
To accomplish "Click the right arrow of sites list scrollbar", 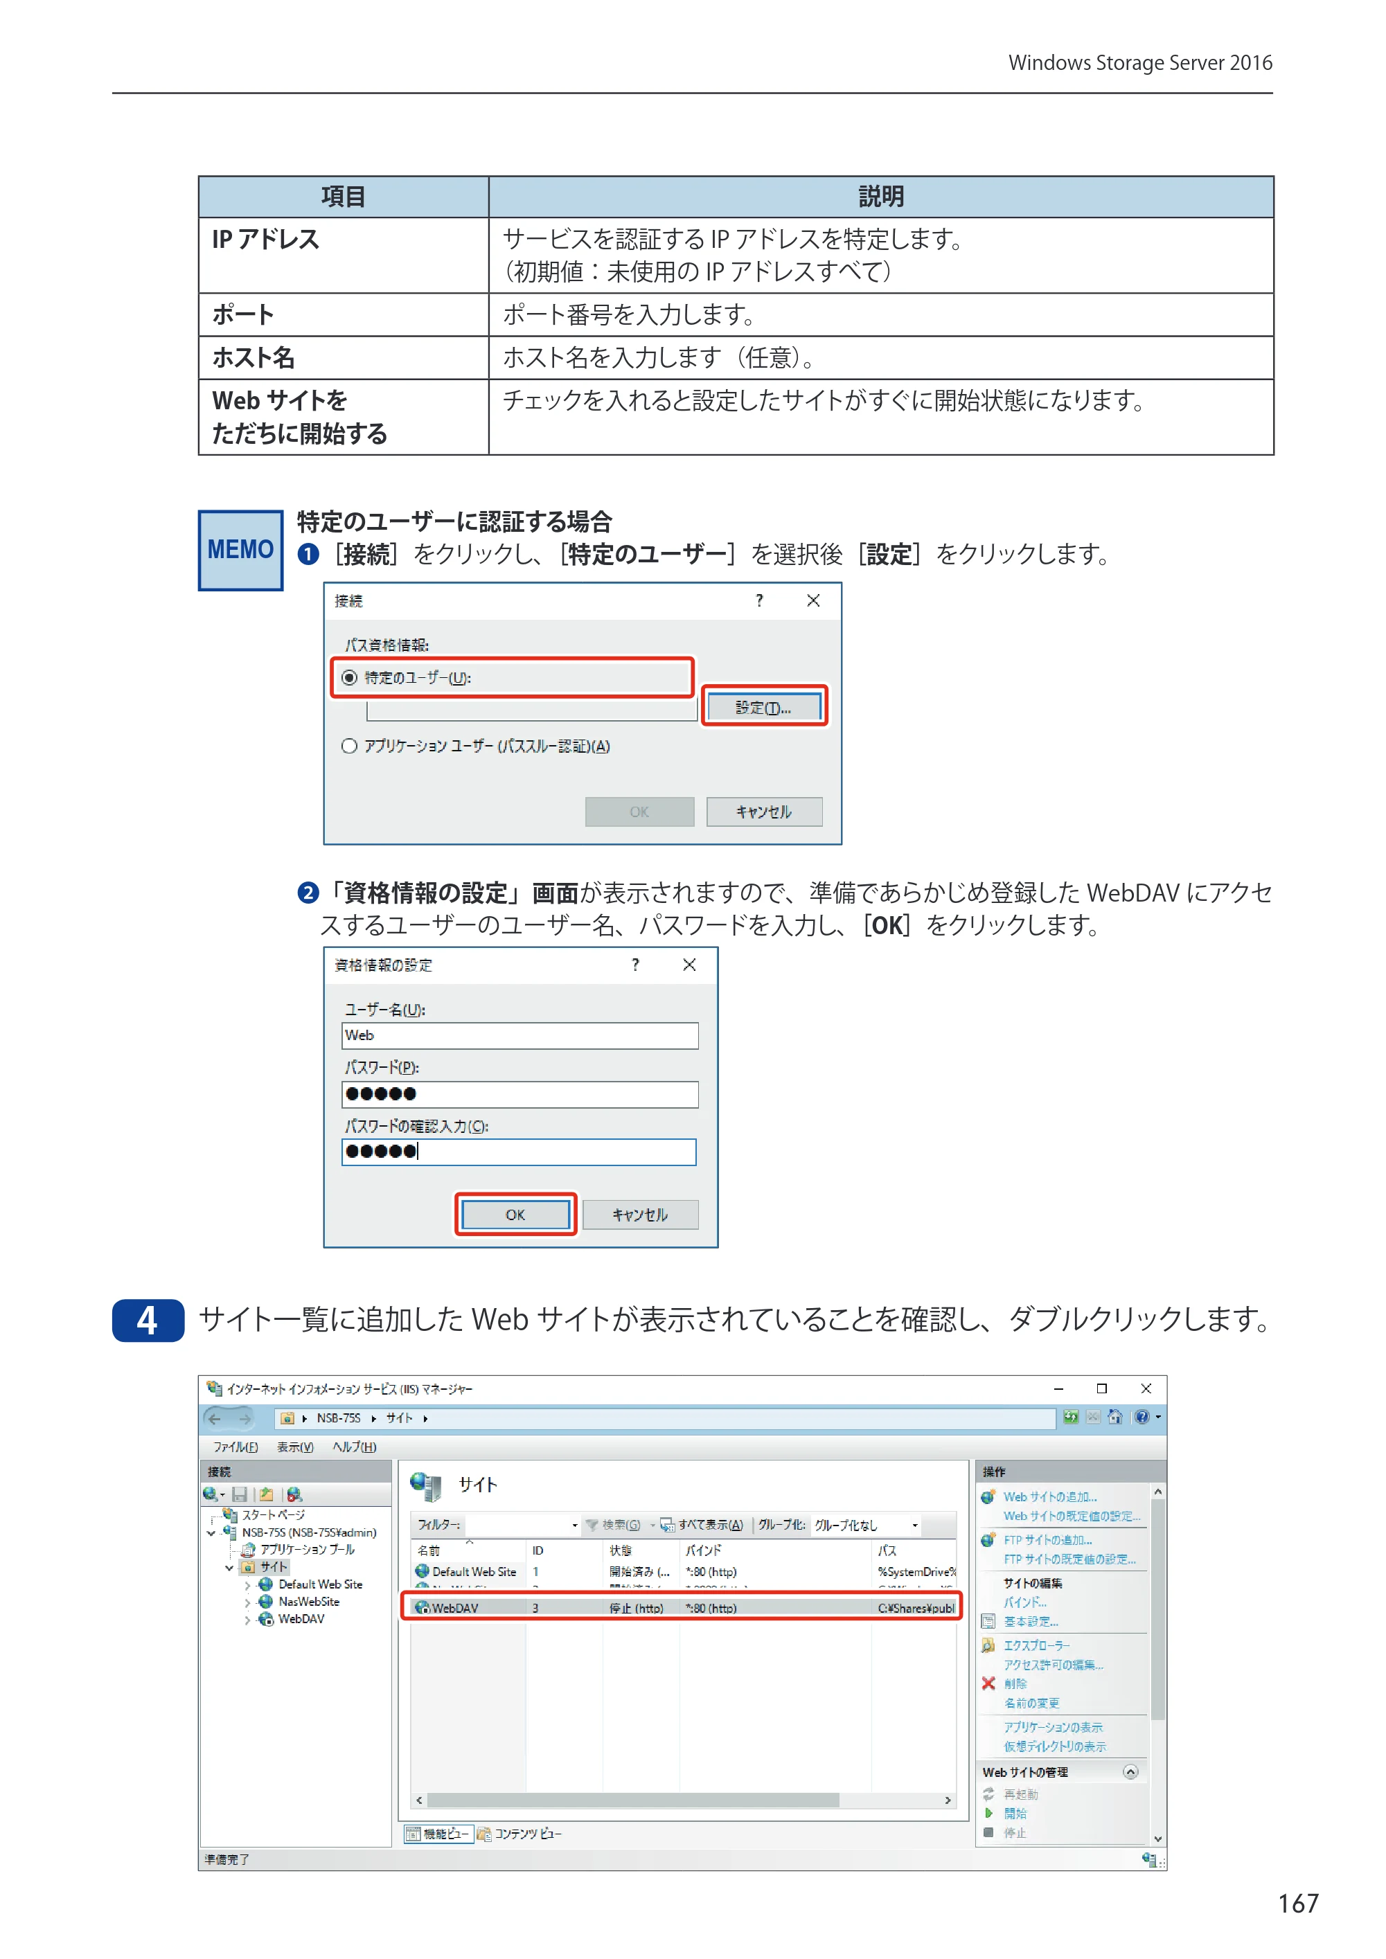I will (948, 1800).
